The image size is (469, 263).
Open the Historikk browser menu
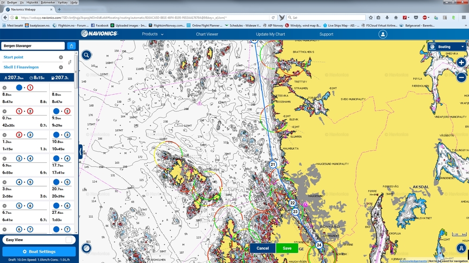pyautogui.click(x=32, y=2)
